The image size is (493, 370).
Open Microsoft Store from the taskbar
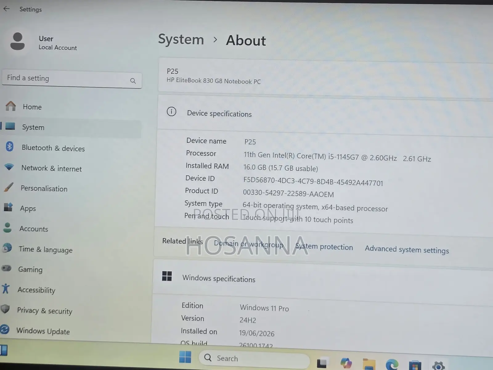[415, 365]
